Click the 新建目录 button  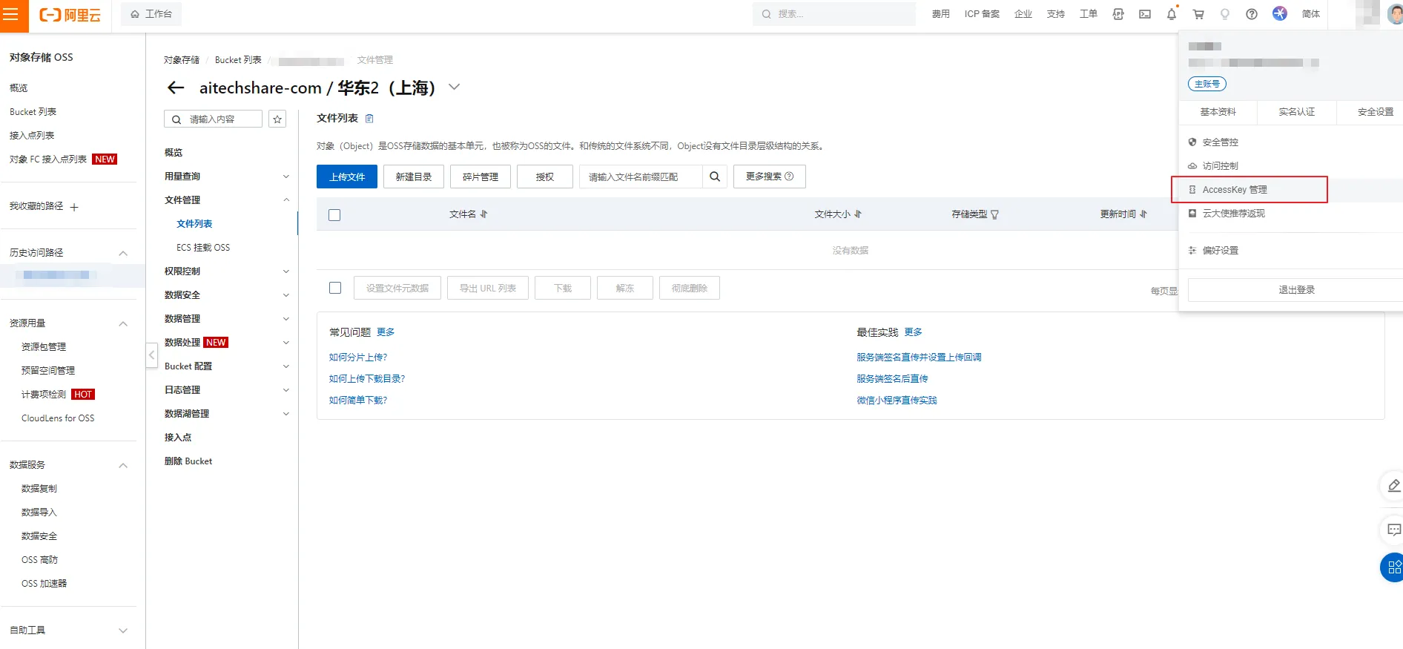(x=414, y=177)
